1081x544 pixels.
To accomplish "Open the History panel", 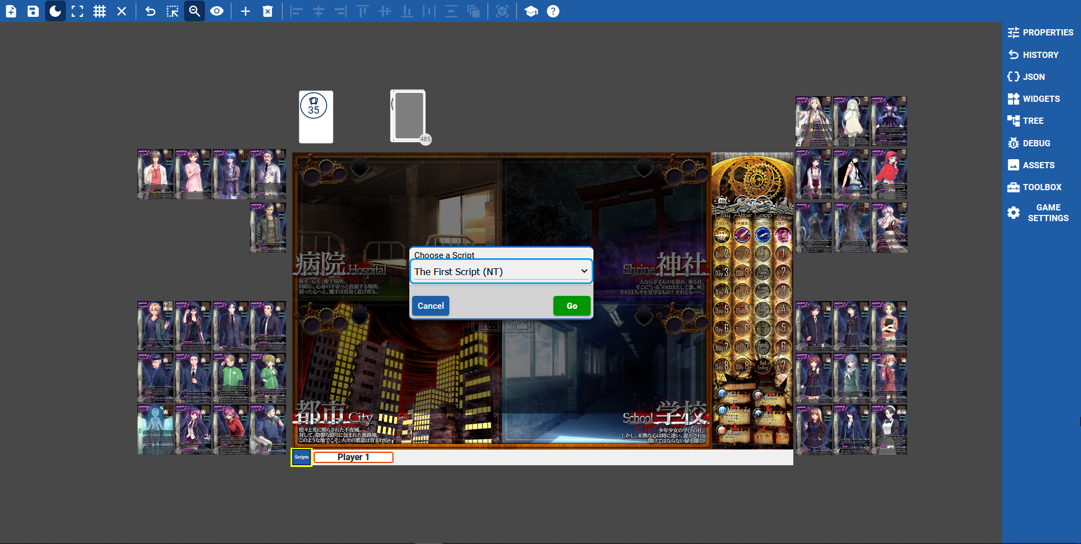I will pos(1033,55).
